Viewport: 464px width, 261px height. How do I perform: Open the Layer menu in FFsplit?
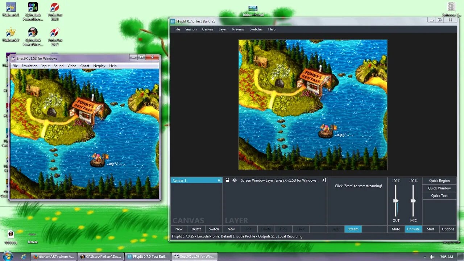(223, 29)
